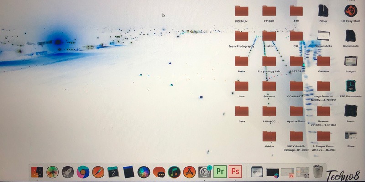Screen dimensions: 365x182
Task: Select the magiclantern-Nightly folder
Action: coord(323,86)
